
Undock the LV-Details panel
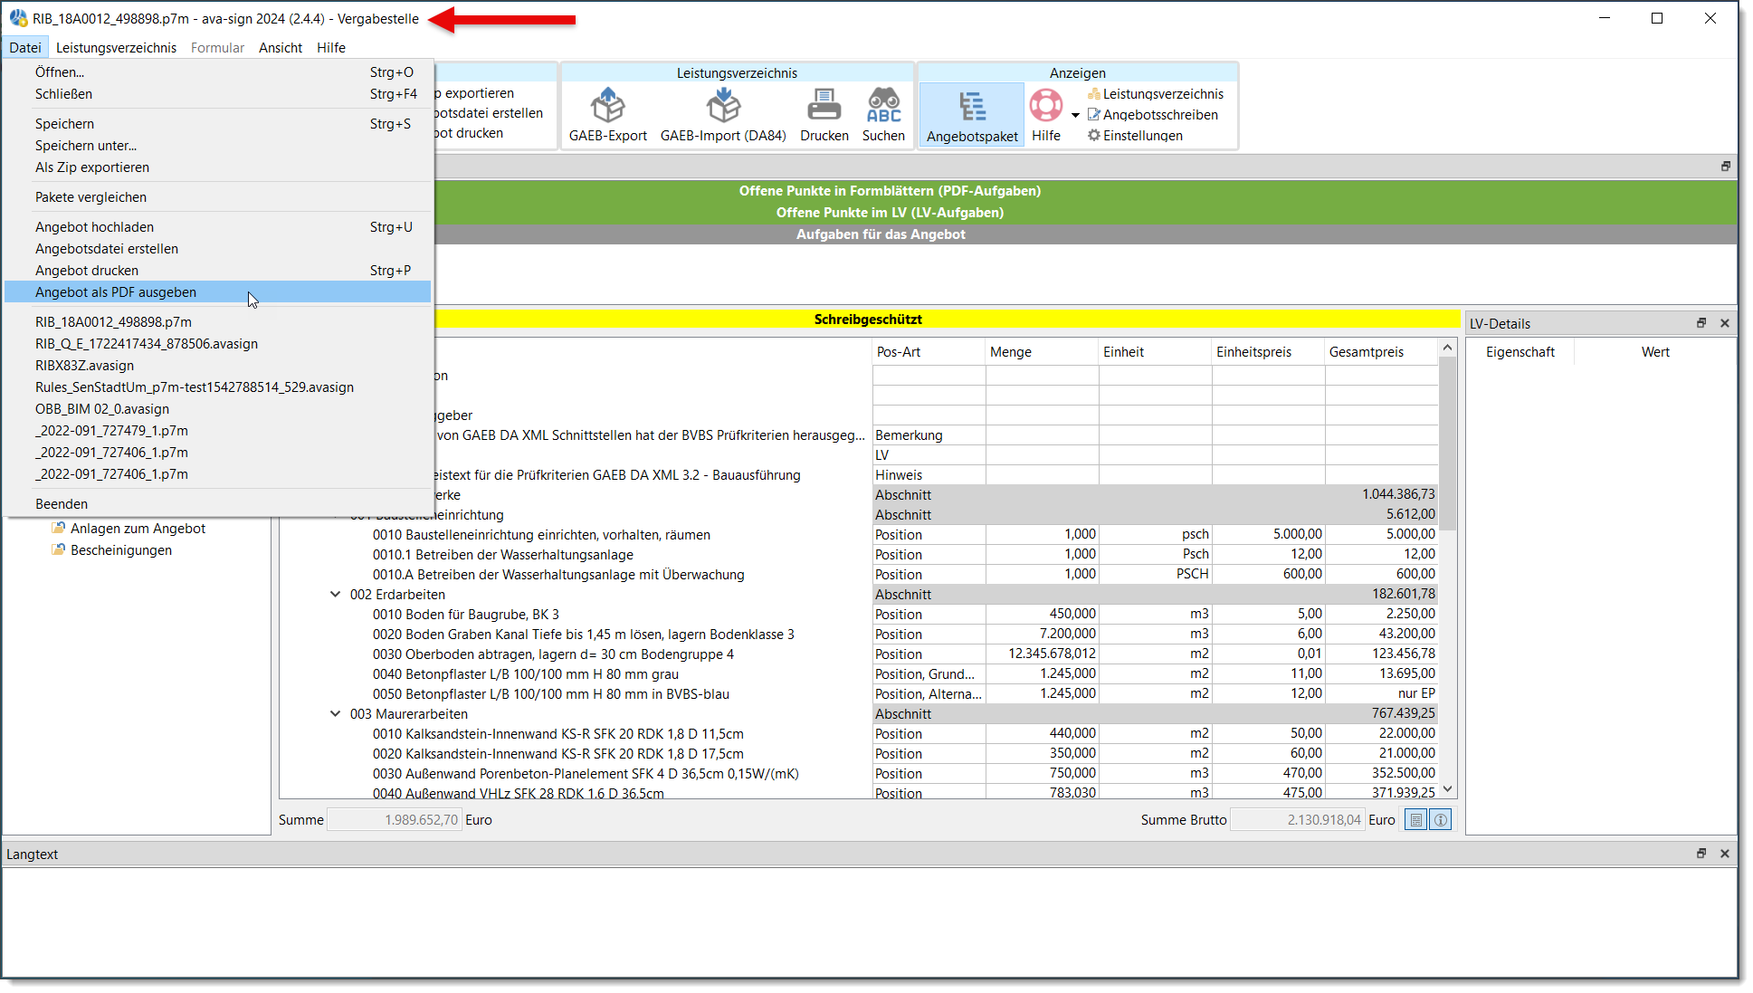(x=1701, y=323)
